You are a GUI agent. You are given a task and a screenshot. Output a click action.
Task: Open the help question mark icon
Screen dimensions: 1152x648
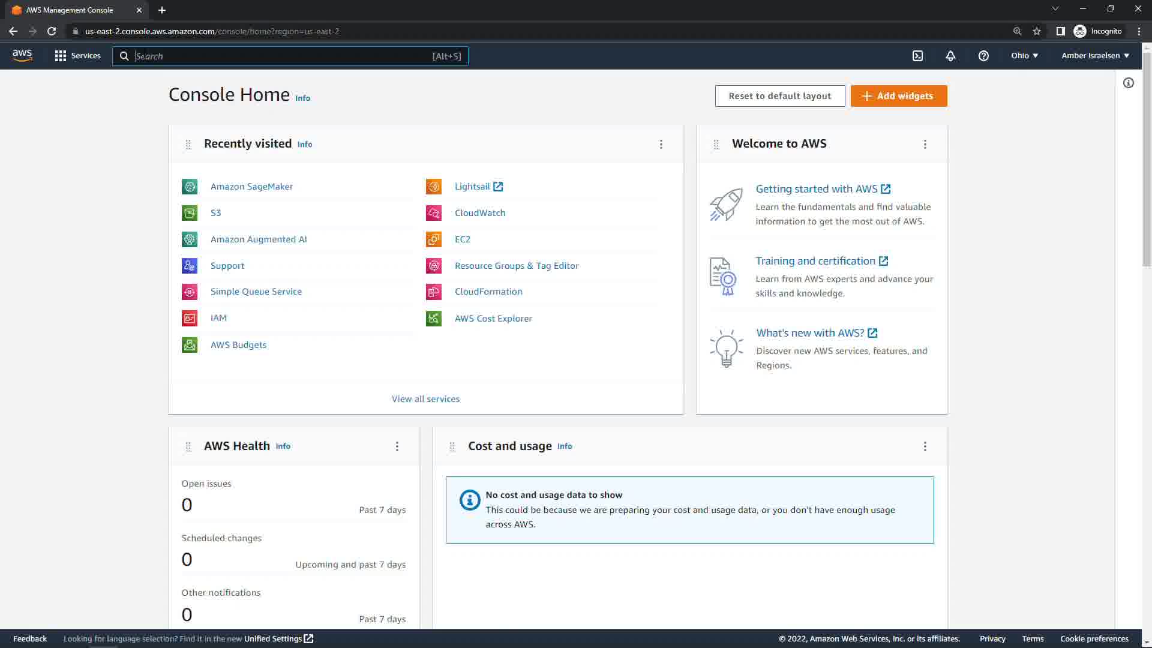click(983, 56)
